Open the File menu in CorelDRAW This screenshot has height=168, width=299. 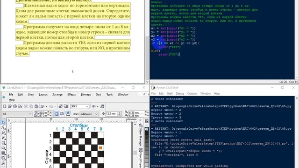click(11, 94)
